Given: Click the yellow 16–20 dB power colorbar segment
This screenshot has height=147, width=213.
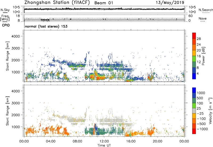Looking at the screenshot, I should (194, 53).
